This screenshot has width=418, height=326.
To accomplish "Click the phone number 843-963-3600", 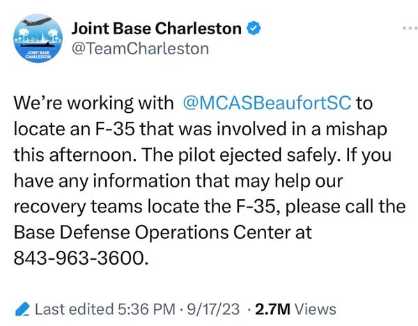I will click(81, 257).
